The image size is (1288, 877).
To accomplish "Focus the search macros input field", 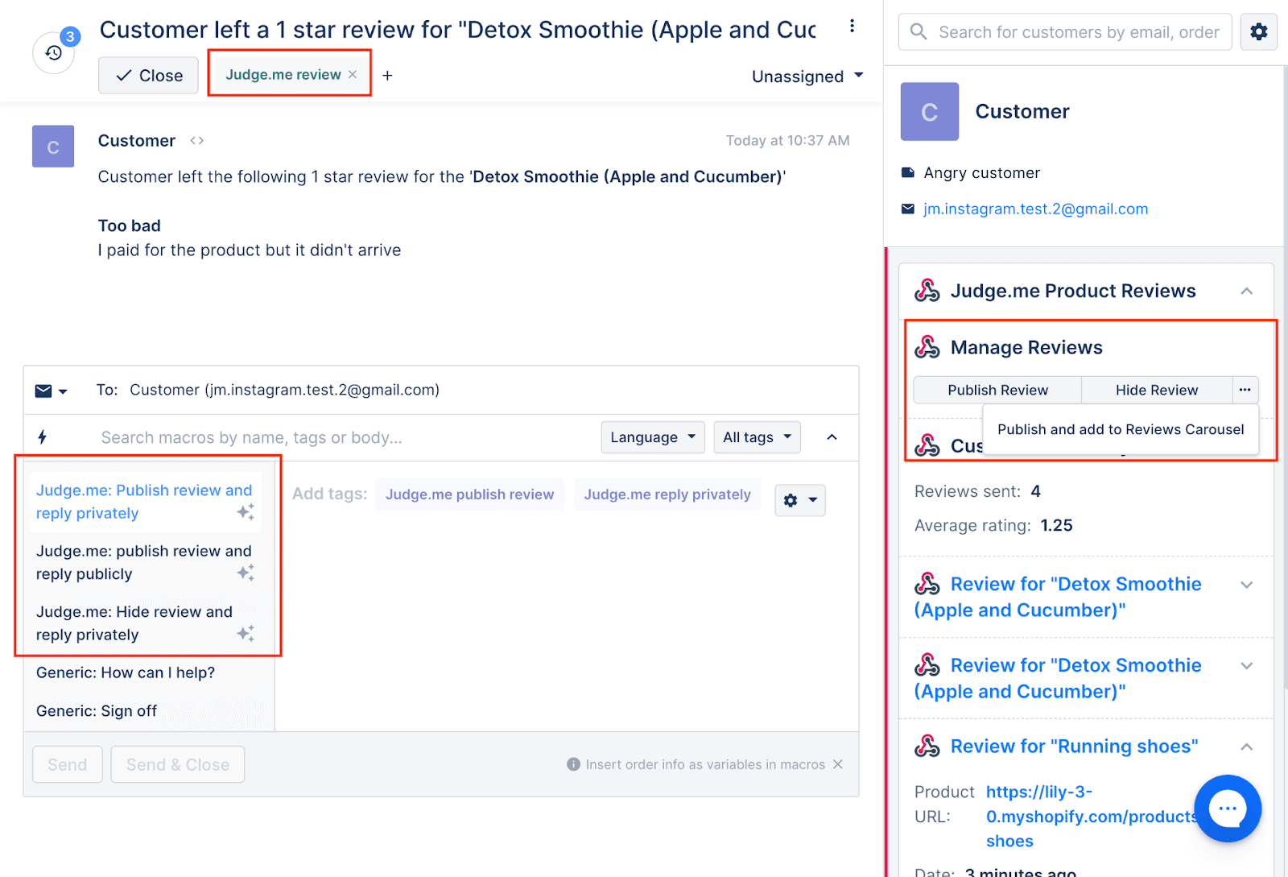I will (338, 437).
